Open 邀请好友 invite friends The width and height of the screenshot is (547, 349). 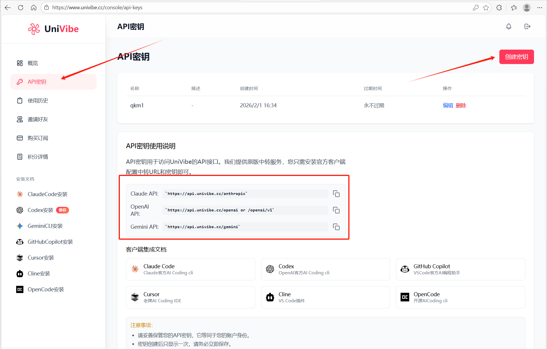53,119
